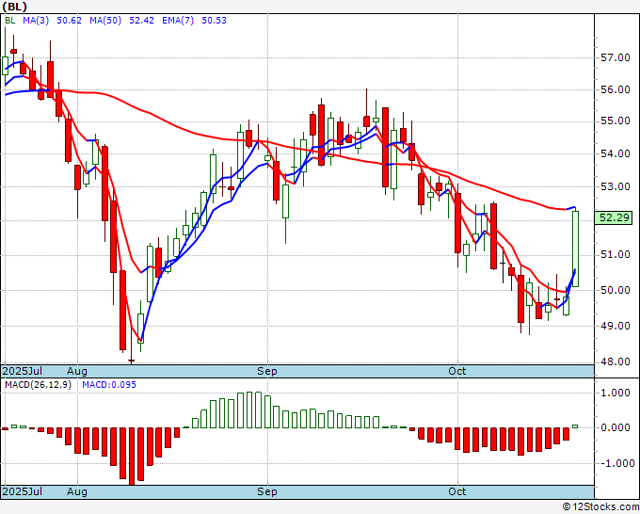This screenshot has width=640, height=514.
Task: Click the Oct label on MACD axis
Action: click(x=457, y=491)
